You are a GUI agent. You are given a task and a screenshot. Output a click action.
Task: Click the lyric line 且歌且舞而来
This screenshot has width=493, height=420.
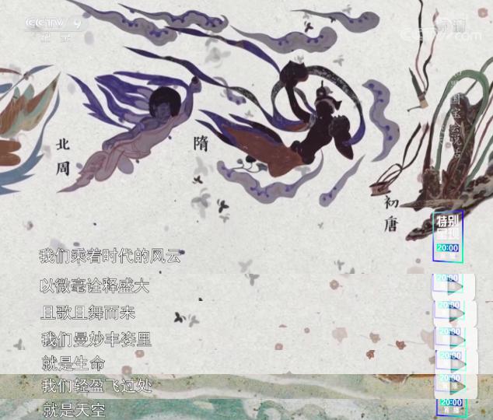click(x=87, y=314)
